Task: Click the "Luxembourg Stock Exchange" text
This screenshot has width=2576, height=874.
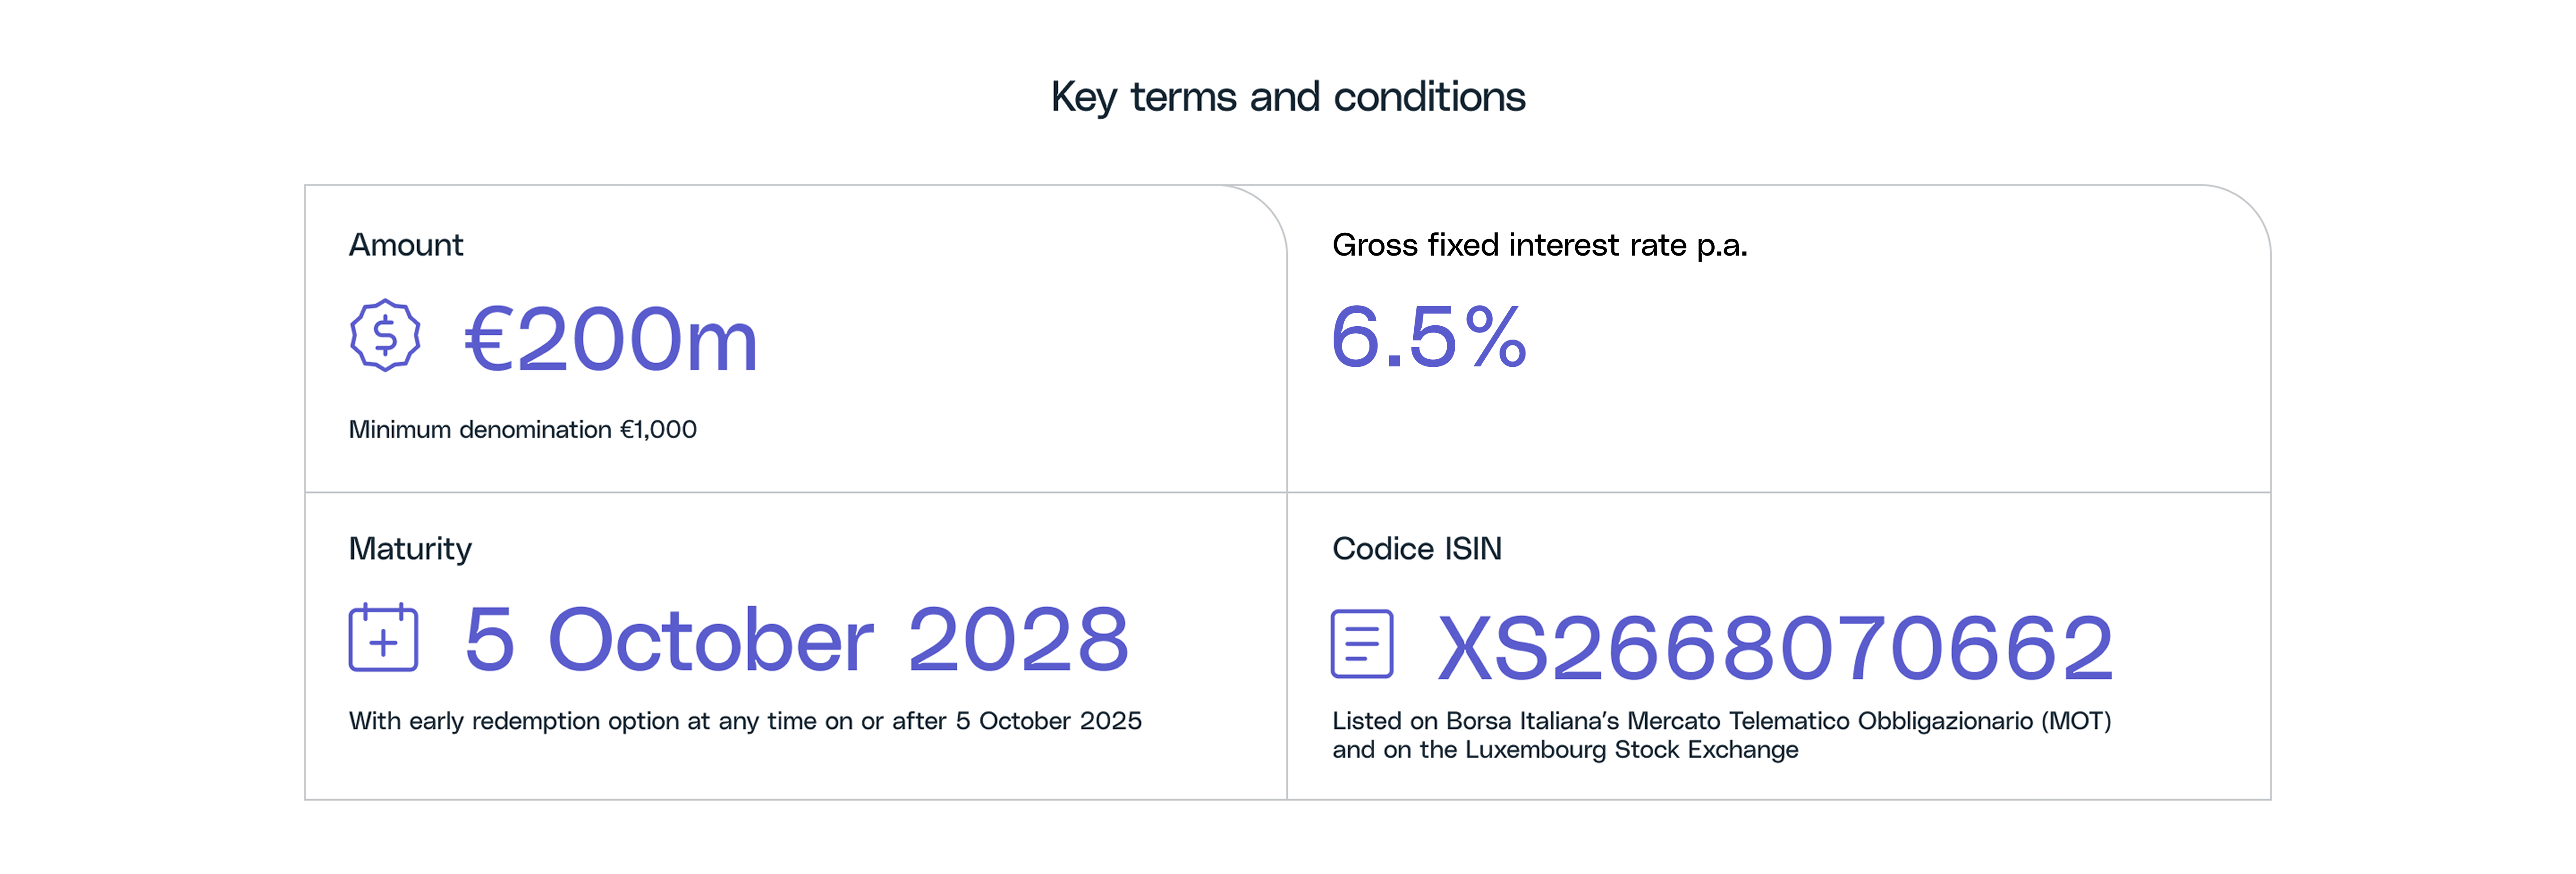Action: [x=1631, y=750]
